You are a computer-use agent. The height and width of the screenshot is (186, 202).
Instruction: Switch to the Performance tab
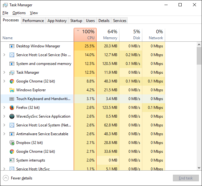point(33,21)
